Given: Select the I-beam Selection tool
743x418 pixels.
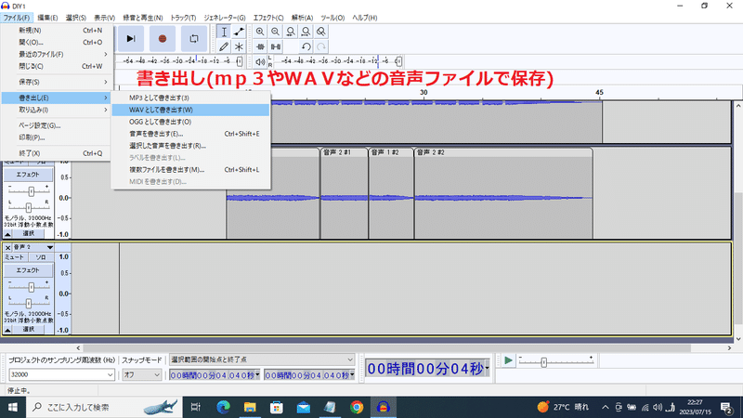Looking at the screenshot, I should pyautogui.click(x=224, y=32).
